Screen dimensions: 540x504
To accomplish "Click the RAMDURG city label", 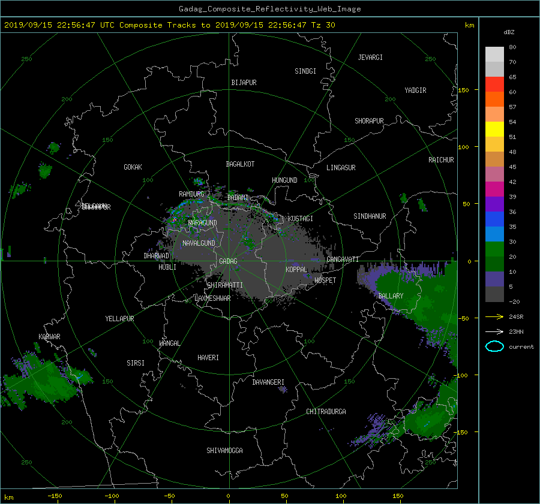I will 191,194.
